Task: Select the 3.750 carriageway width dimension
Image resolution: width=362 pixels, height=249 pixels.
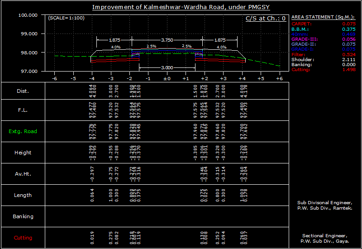Action: (x=167, y=40)
